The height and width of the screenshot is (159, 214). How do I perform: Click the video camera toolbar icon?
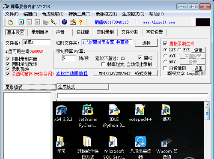45,22
